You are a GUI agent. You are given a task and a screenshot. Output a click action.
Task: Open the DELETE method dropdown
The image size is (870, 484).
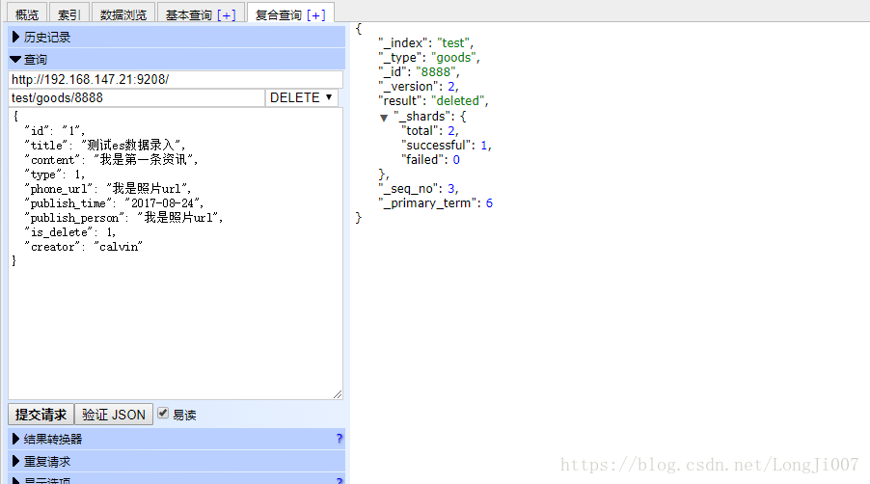(301, 97)
